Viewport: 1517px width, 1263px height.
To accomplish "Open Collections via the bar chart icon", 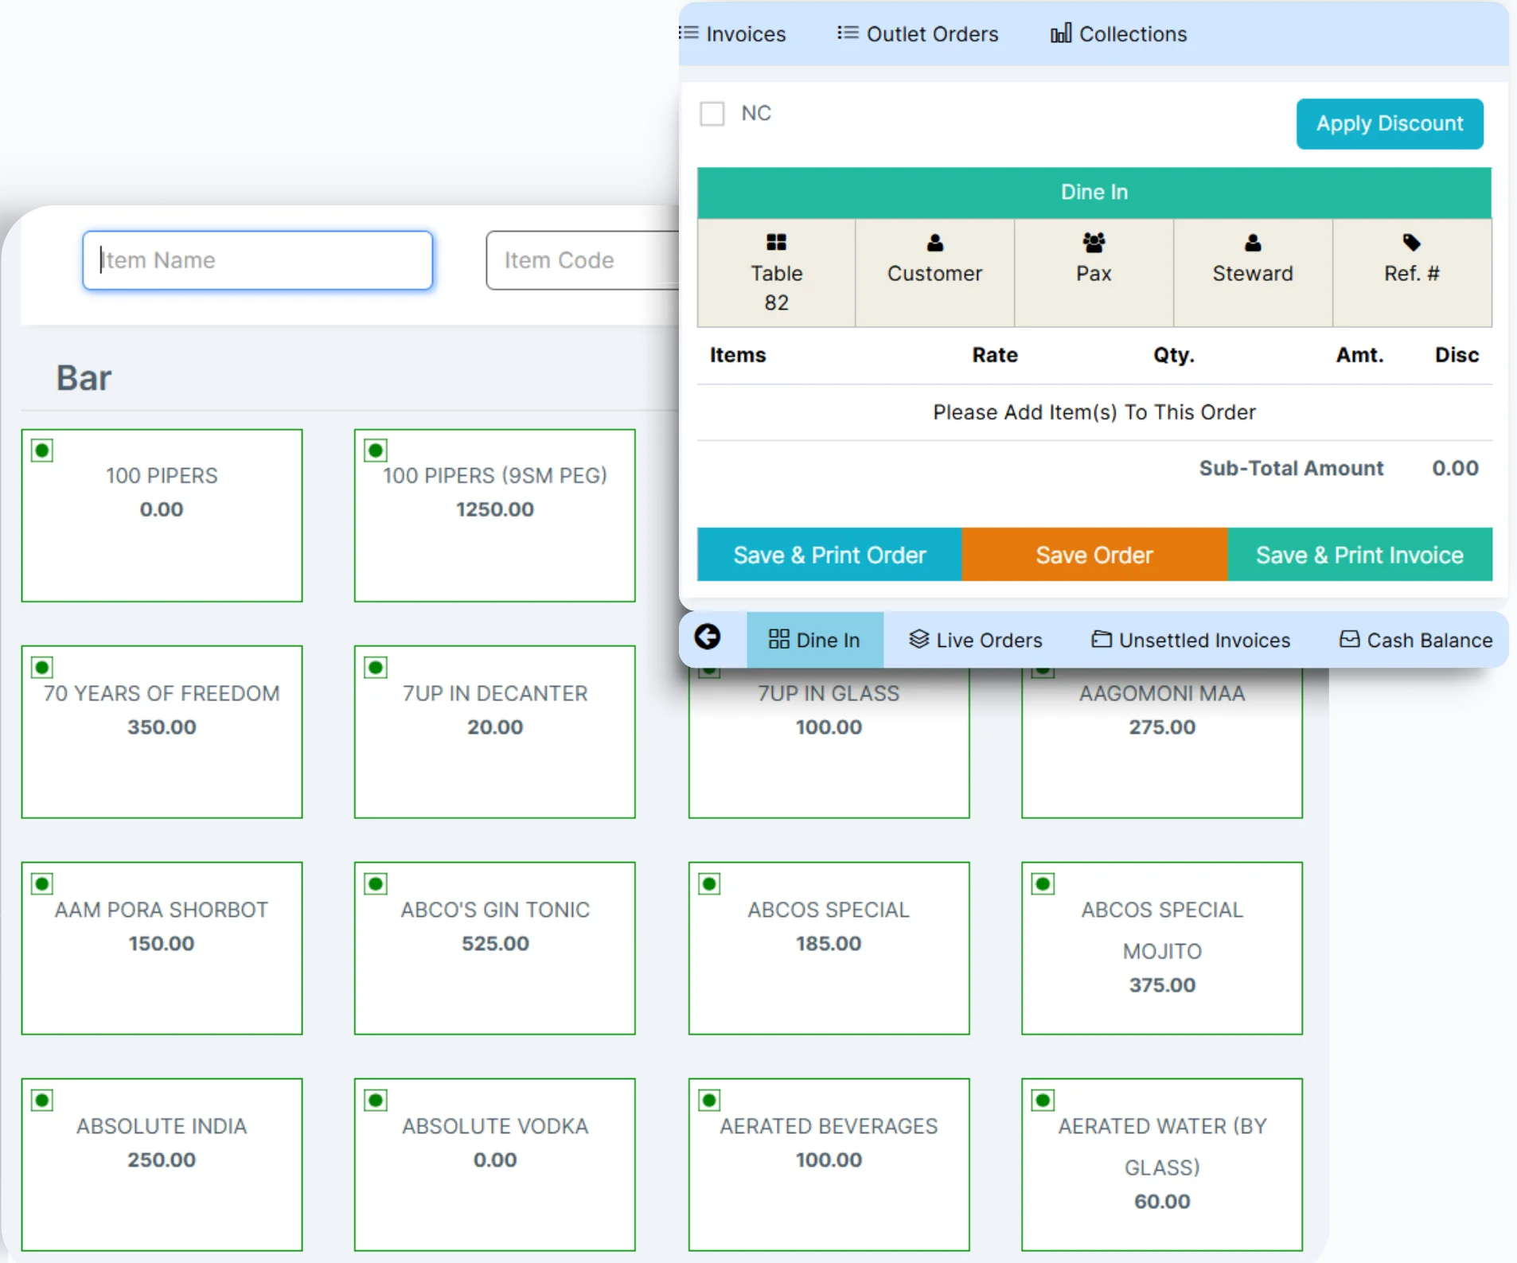I will (x=1060, y=33).
